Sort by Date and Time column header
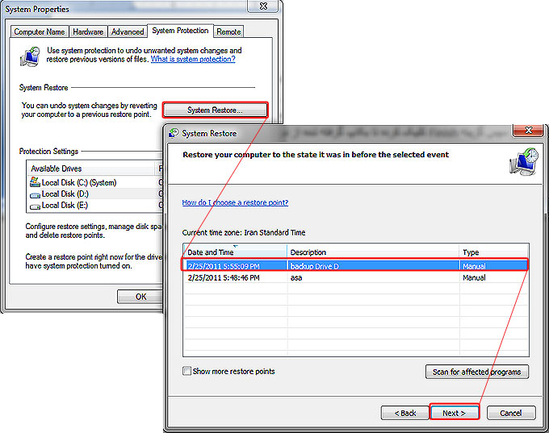 pos(234,252)
